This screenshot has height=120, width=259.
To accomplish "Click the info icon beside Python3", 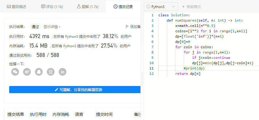I will coord(148,7).
